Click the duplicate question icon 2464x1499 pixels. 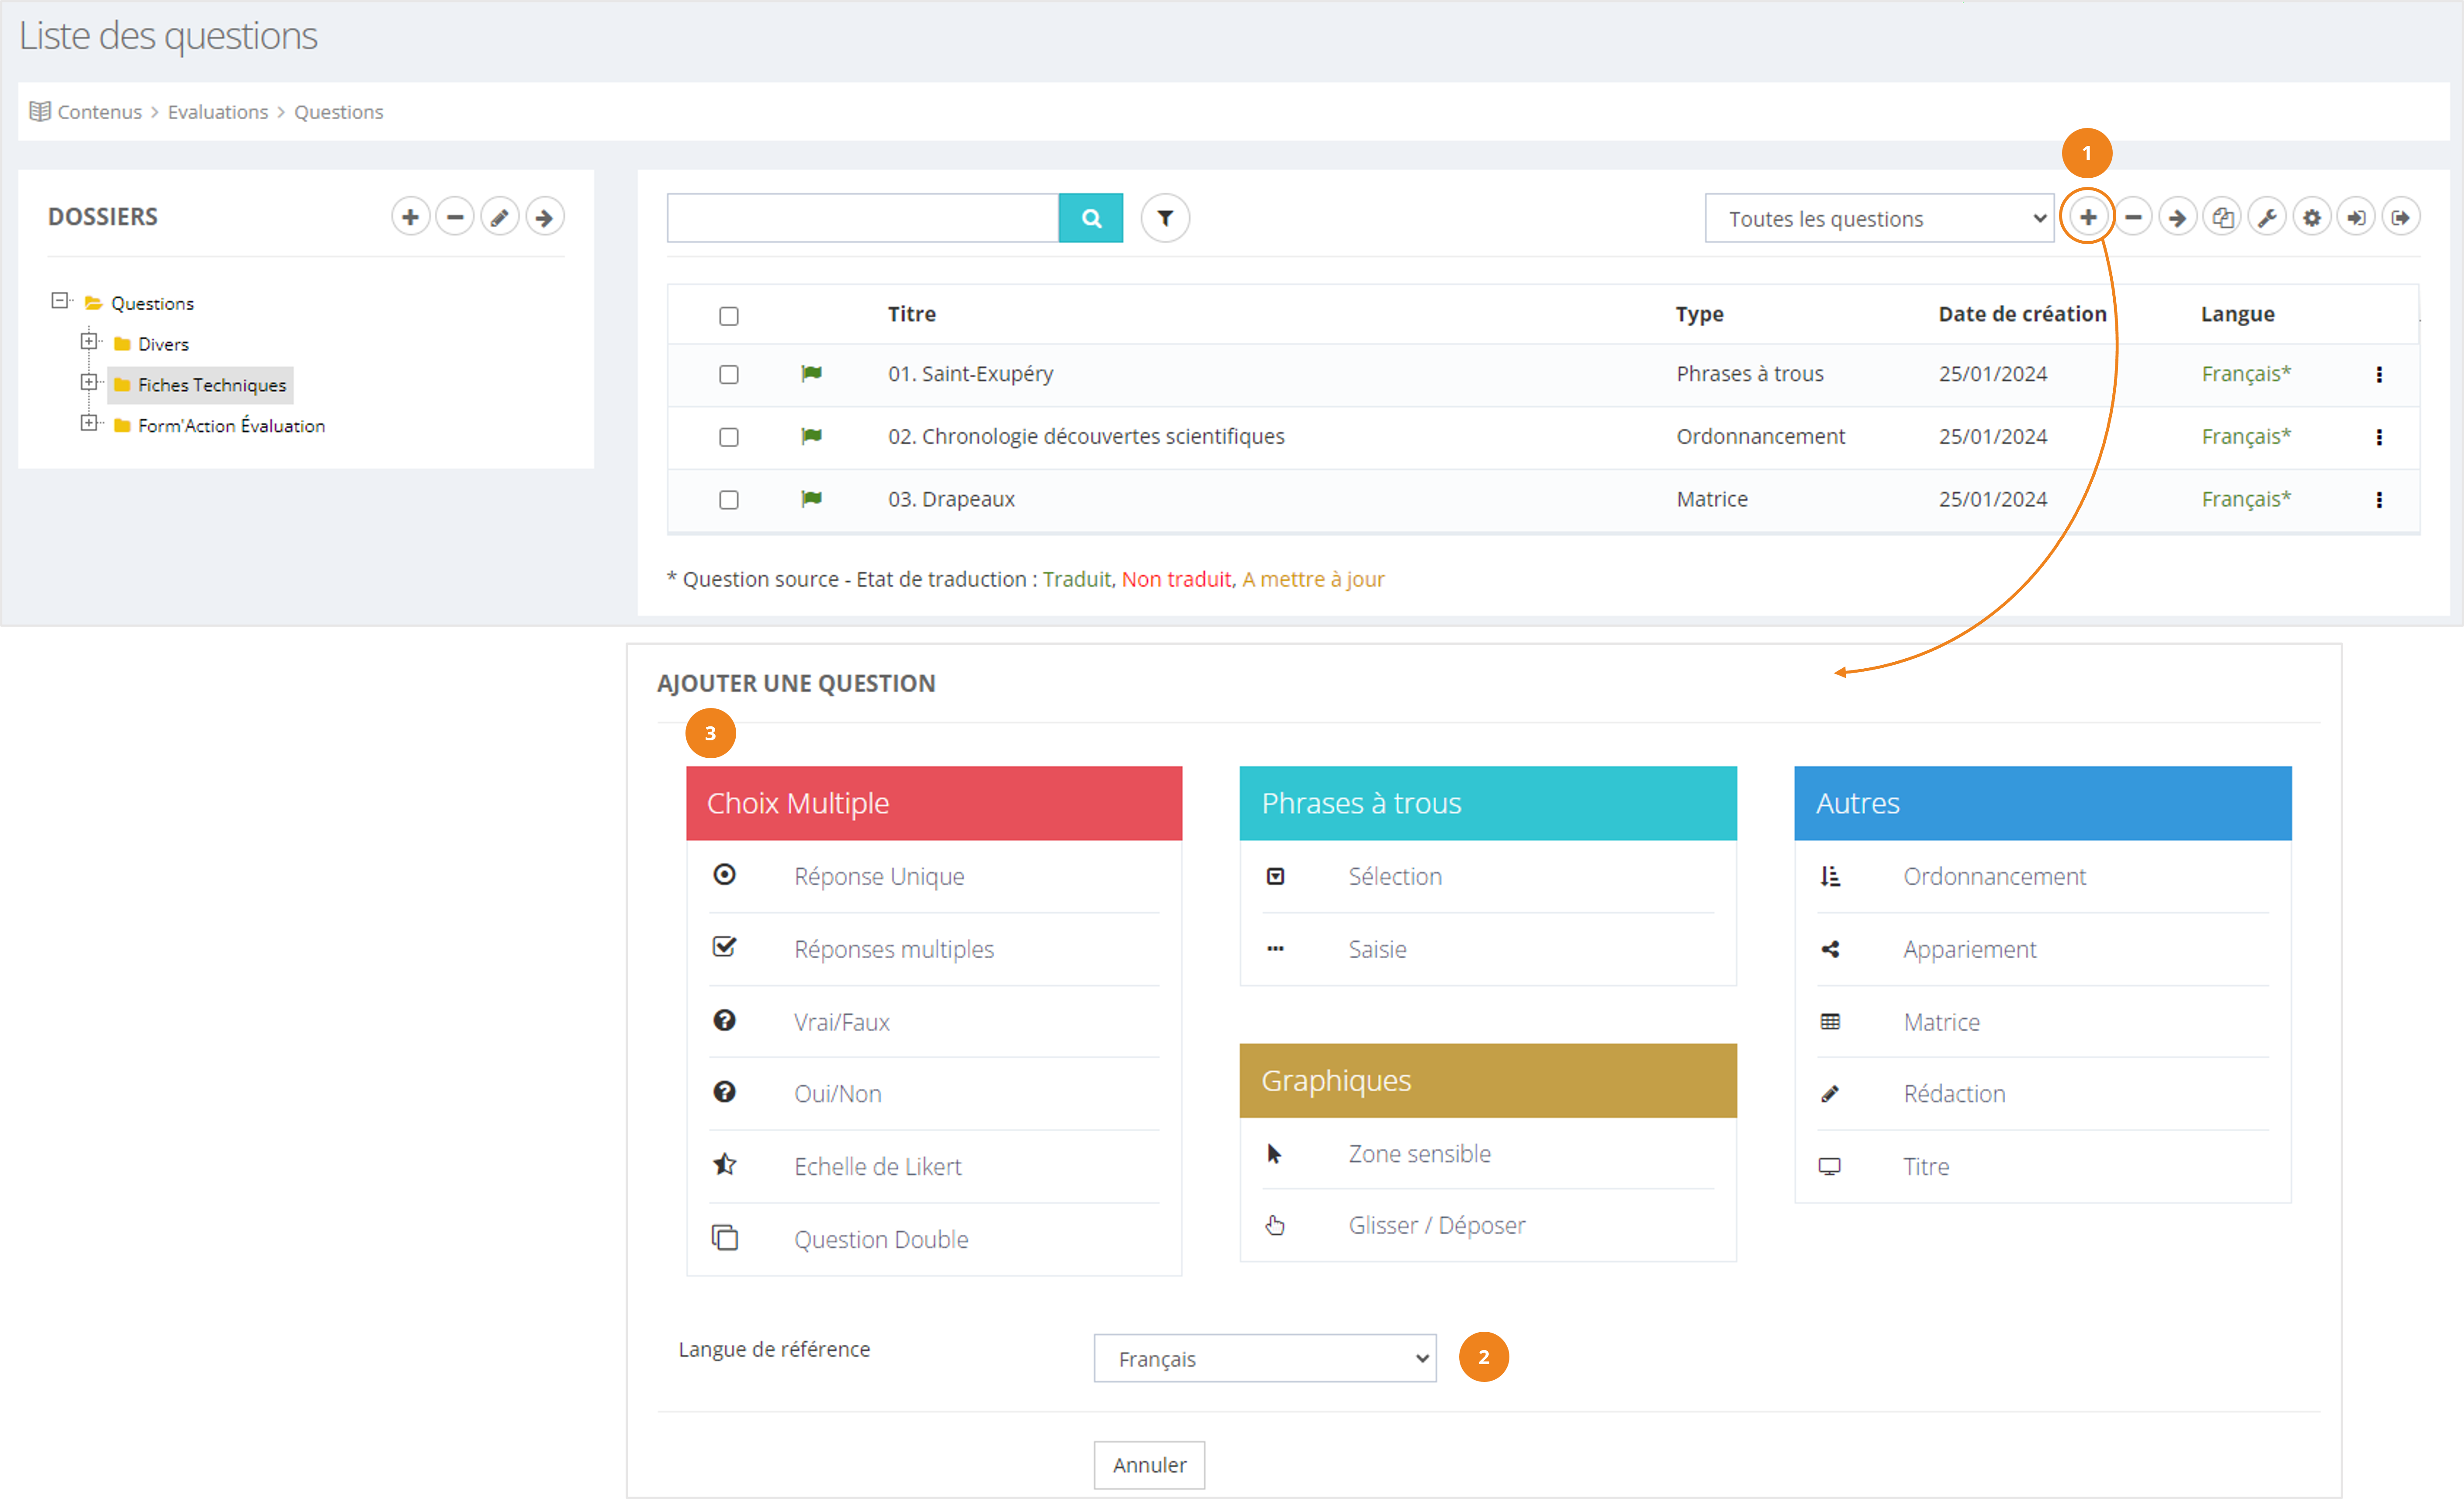(x=2222, y=217)
